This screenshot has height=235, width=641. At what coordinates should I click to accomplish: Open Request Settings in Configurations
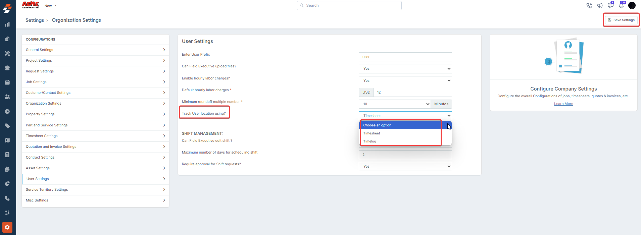[x=95, y=71]
